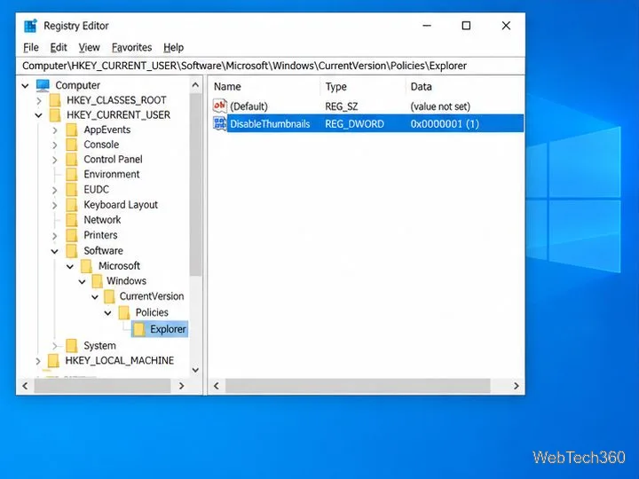
Task: Expand the AppEvents key arrow
Action: pos(55,130)
